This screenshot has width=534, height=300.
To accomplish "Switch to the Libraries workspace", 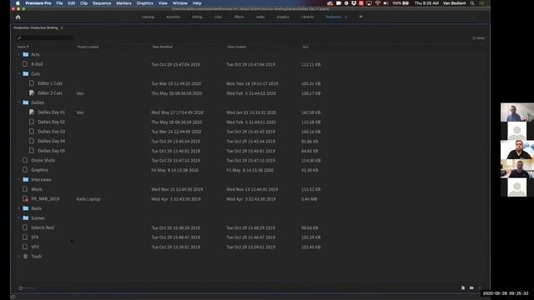I will click(x=307, y=17).
